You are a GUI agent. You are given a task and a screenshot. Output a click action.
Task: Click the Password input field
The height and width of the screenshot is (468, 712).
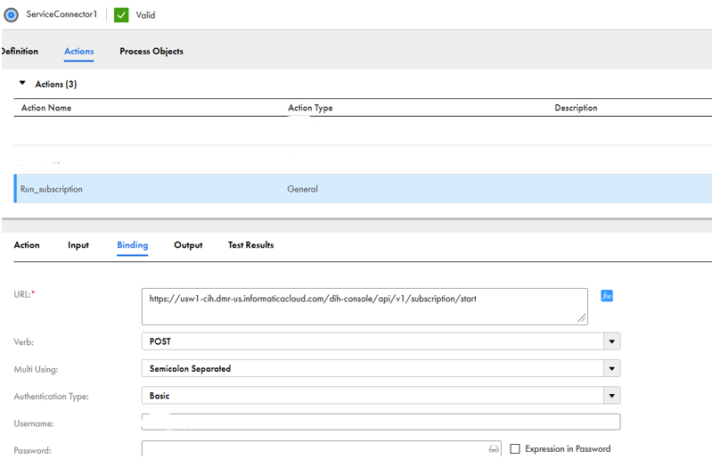(322, 449)
